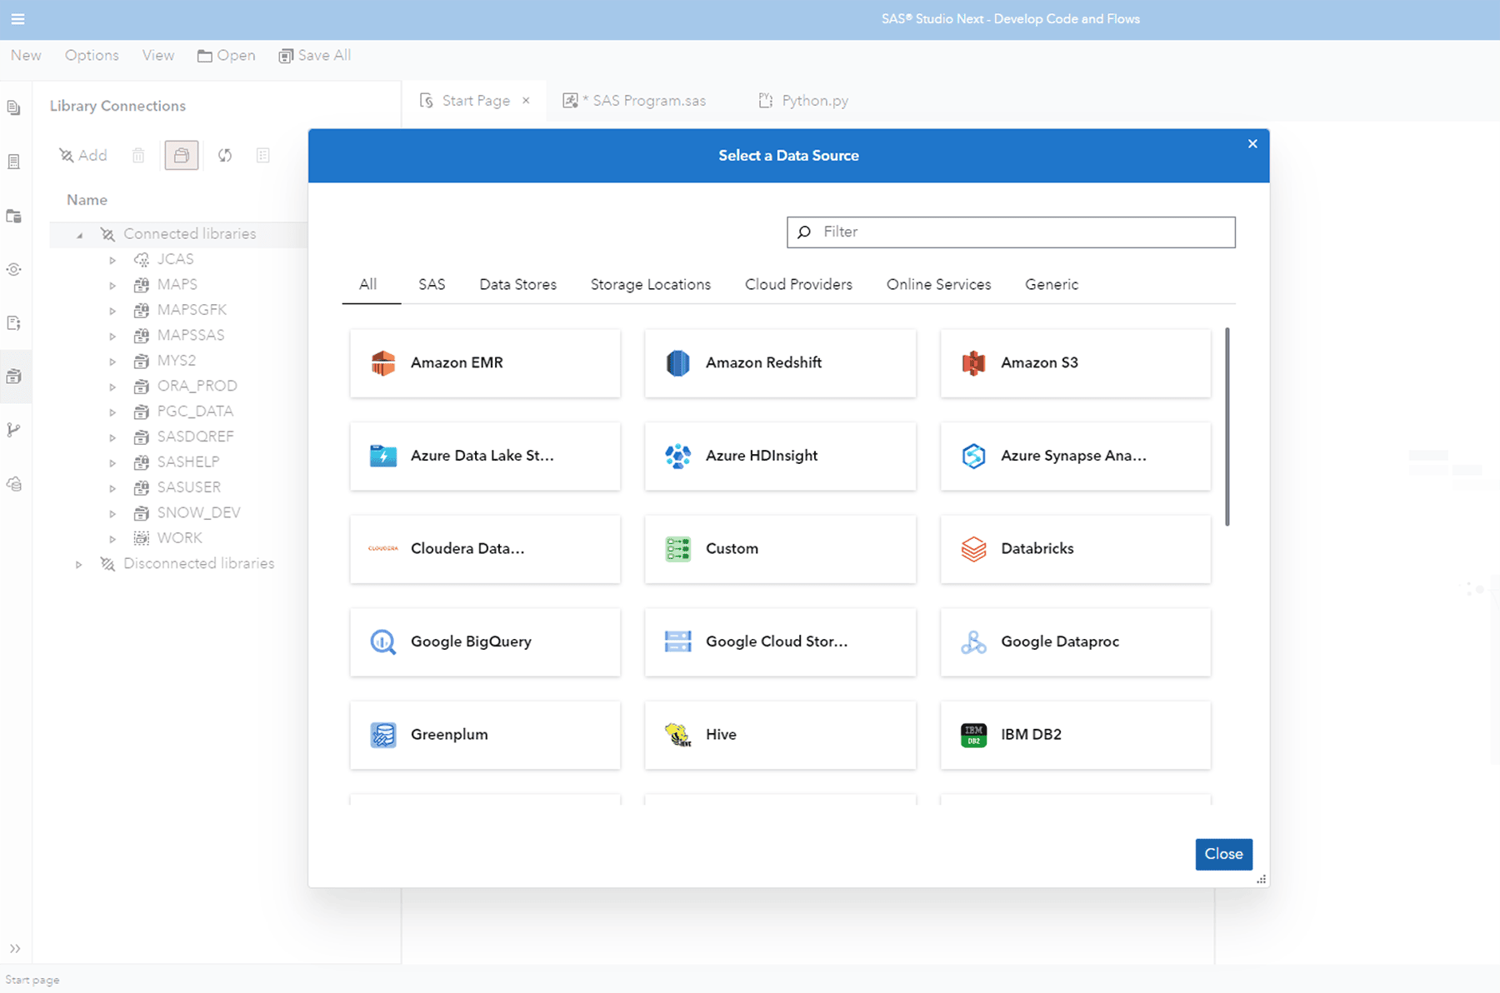The height and width of the screenshot is (993, 1500).
Task: Open the hamburger menu
Action: [x=17, y=19]
